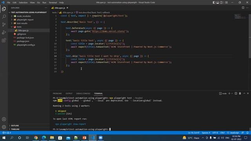Open Google Chrome from taskbar
251x141 pixels.
(x=36, y=137)
